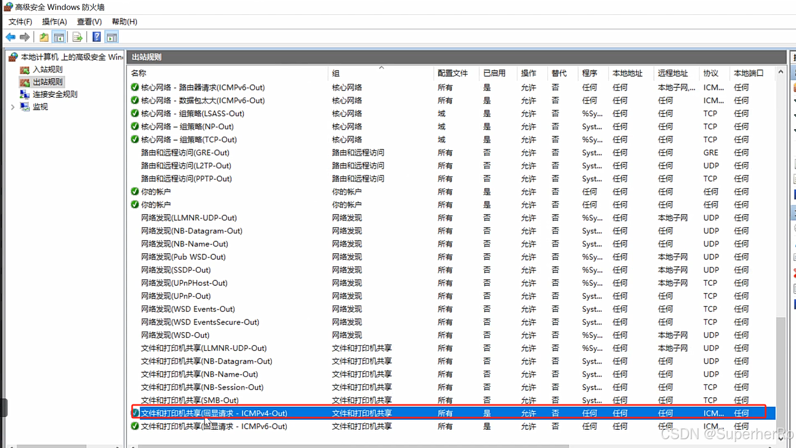796x448 pixels.
Task: Click the Back arrow toolbar icon
Action: click(x=10, y=37)
